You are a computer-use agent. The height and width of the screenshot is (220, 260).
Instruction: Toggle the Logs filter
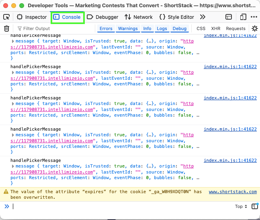tap(162, 28)
